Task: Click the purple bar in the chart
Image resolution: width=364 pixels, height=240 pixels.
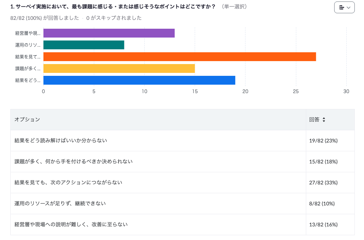Action: [x=109, y=33]
